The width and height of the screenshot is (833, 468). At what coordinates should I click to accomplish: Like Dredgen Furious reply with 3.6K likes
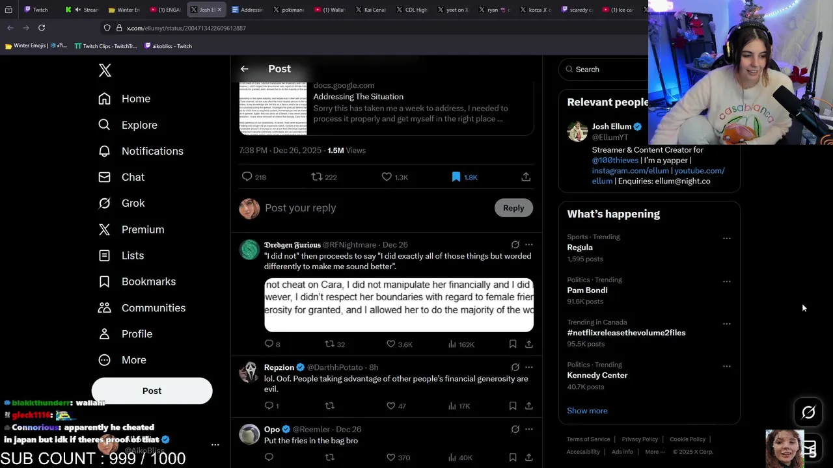(400, 344)
